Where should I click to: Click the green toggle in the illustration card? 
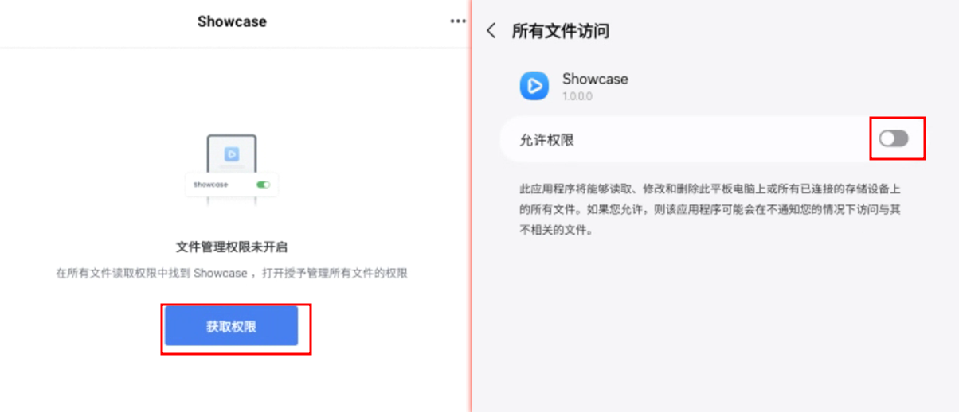tap(263, 185)
